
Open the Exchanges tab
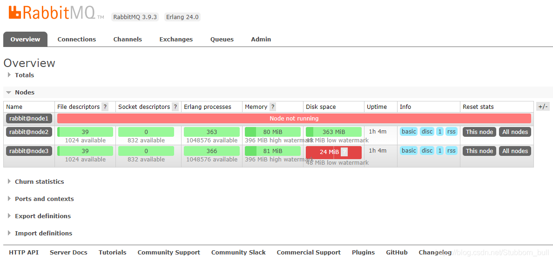(176, 40)
